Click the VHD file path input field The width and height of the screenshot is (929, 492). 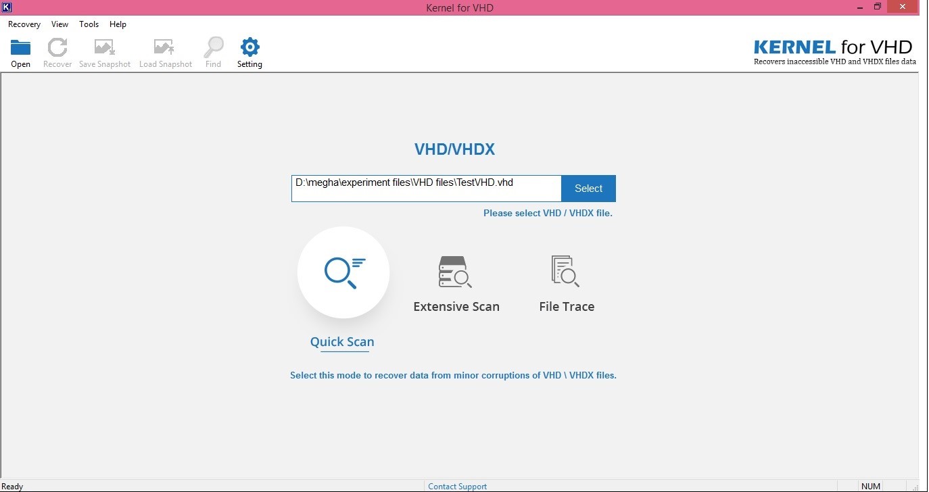pyautogui.click(x=426, y=188)
